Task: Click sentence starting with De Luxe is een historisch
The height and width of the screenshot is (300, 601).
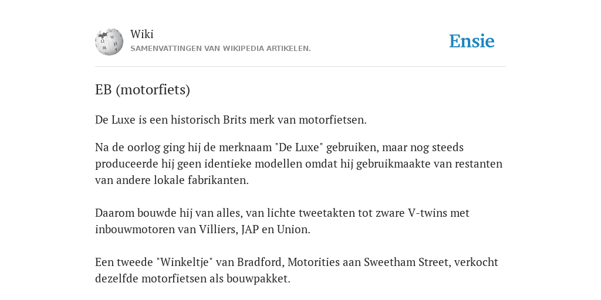Action: coord(231,120)
